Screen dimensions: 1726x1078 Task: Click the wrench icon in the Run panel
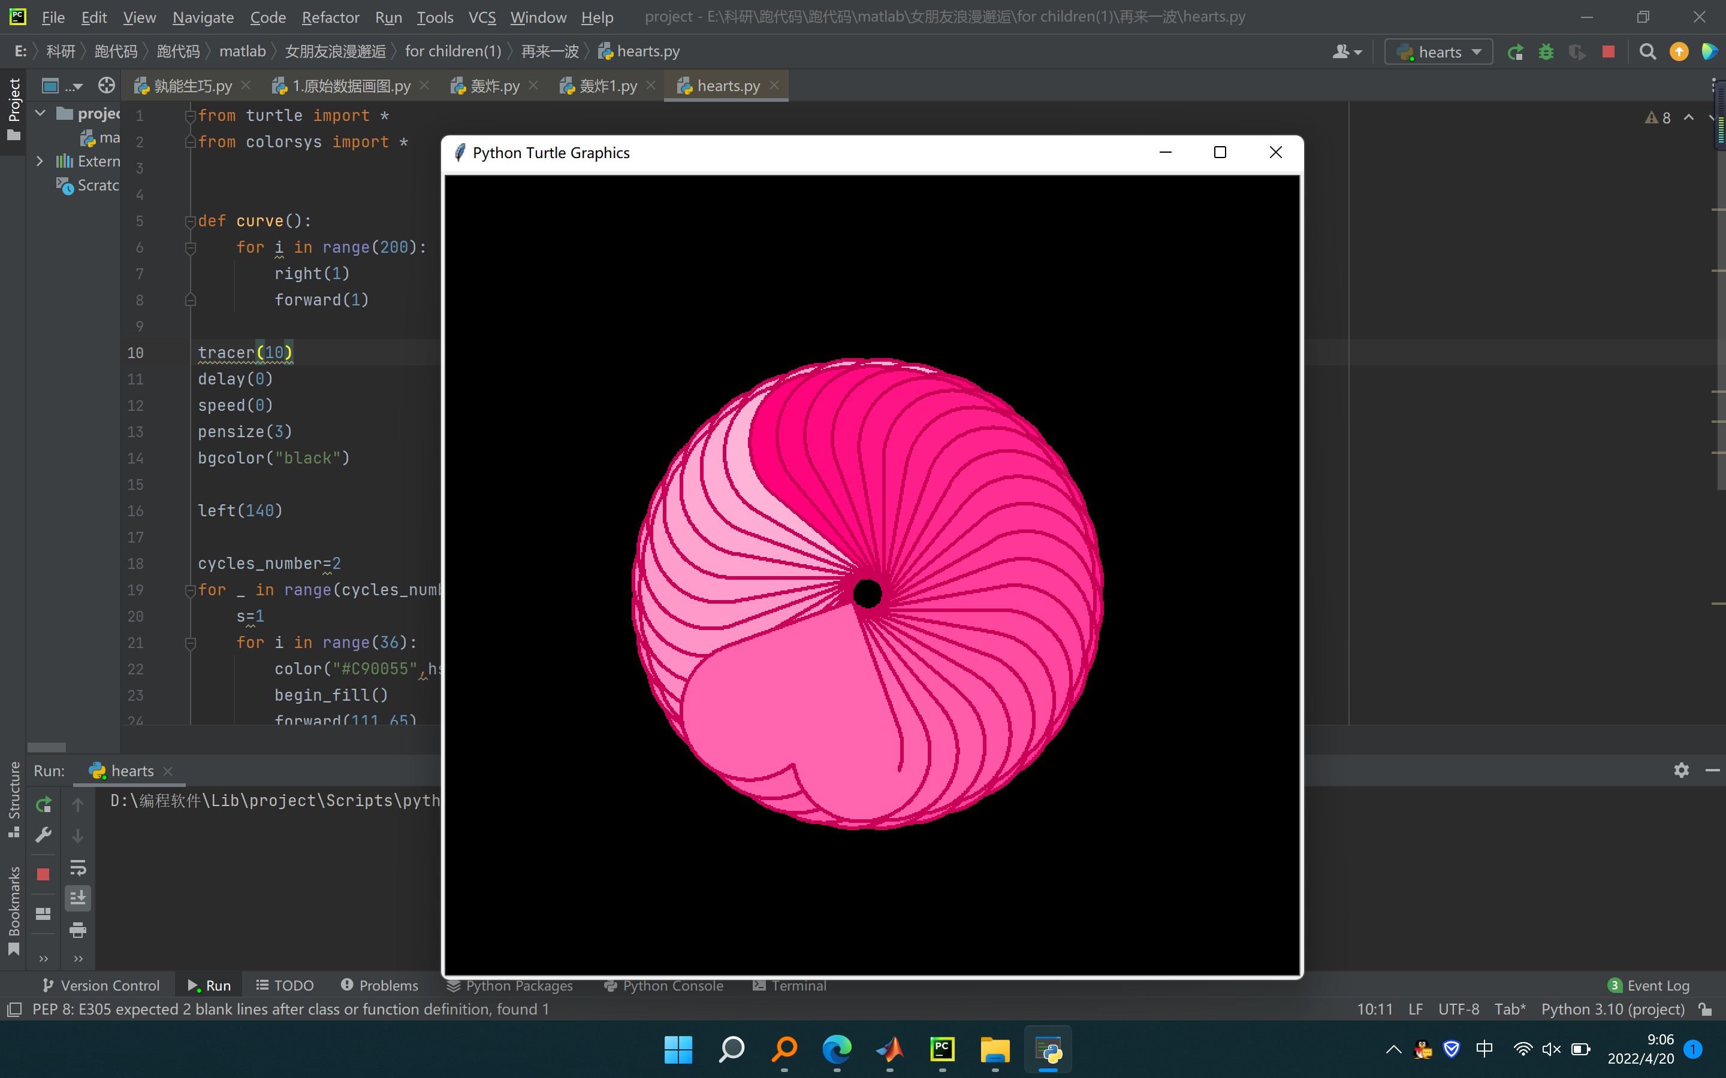click(44, 835)
